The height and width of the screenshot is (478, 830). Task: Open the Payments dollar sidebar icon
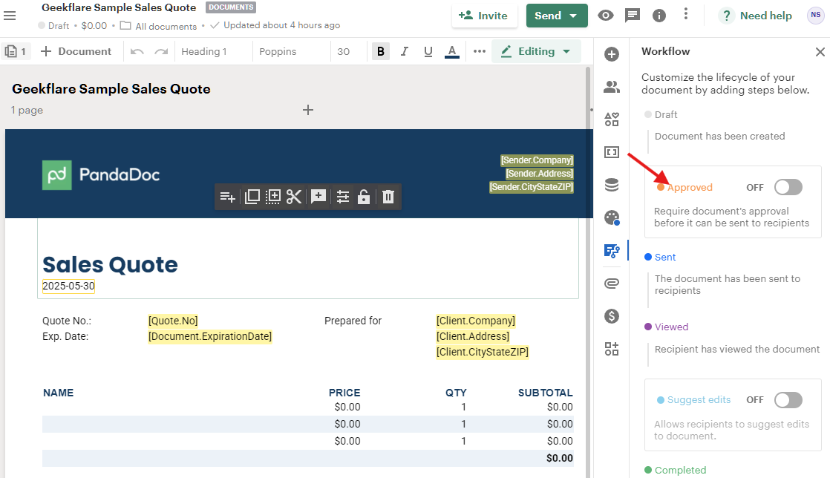612,316
